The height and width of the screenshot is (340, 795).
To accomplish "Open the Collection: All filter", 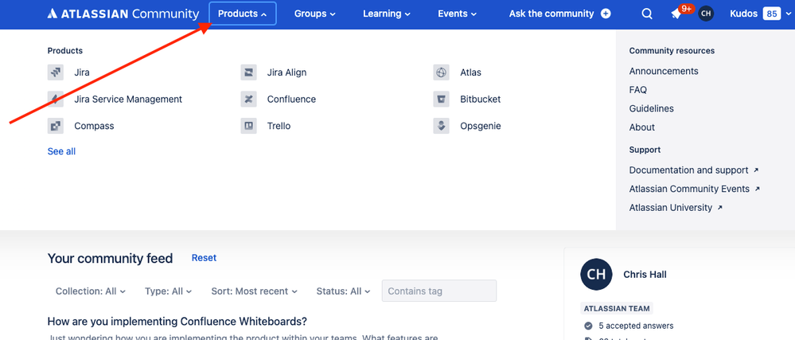I will (x=91, y=291).
